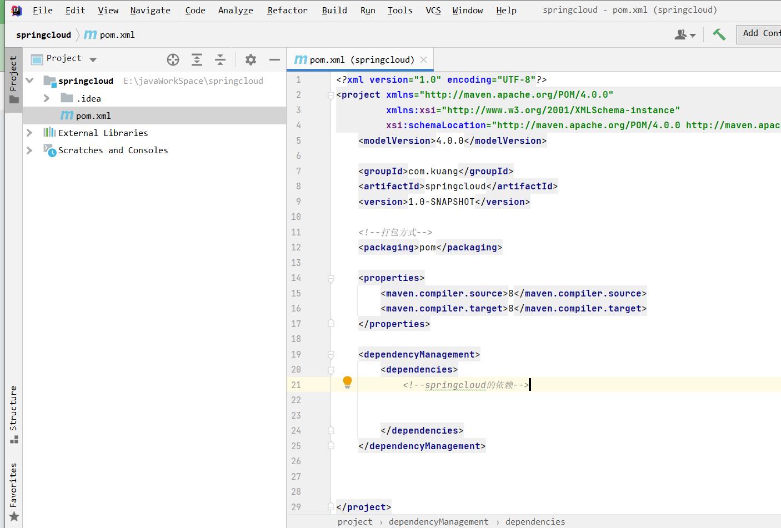Click the Structure tool window icon

14,439
